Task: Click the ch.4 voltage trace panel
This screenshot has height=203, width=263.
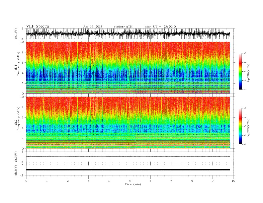Action: click(x=131, y=170)
